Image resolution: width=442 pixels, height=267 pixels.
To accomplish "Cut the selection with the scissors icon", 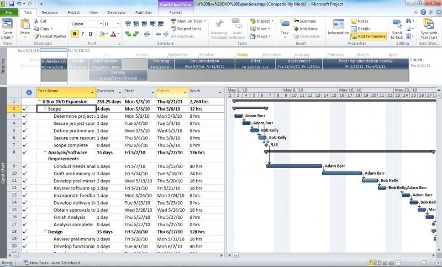I will [40, 21].
